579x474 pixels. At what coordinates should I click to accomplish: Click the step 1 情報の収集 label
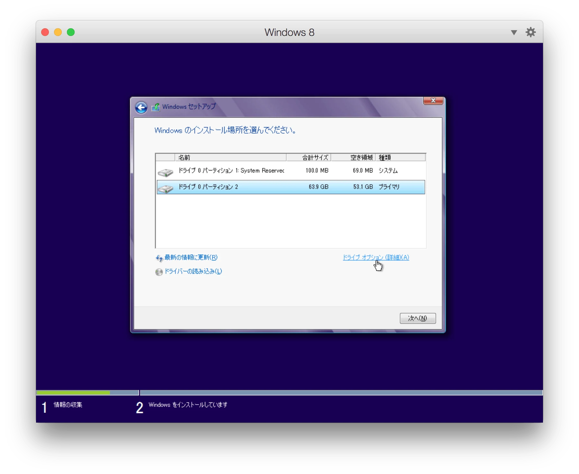68,405
